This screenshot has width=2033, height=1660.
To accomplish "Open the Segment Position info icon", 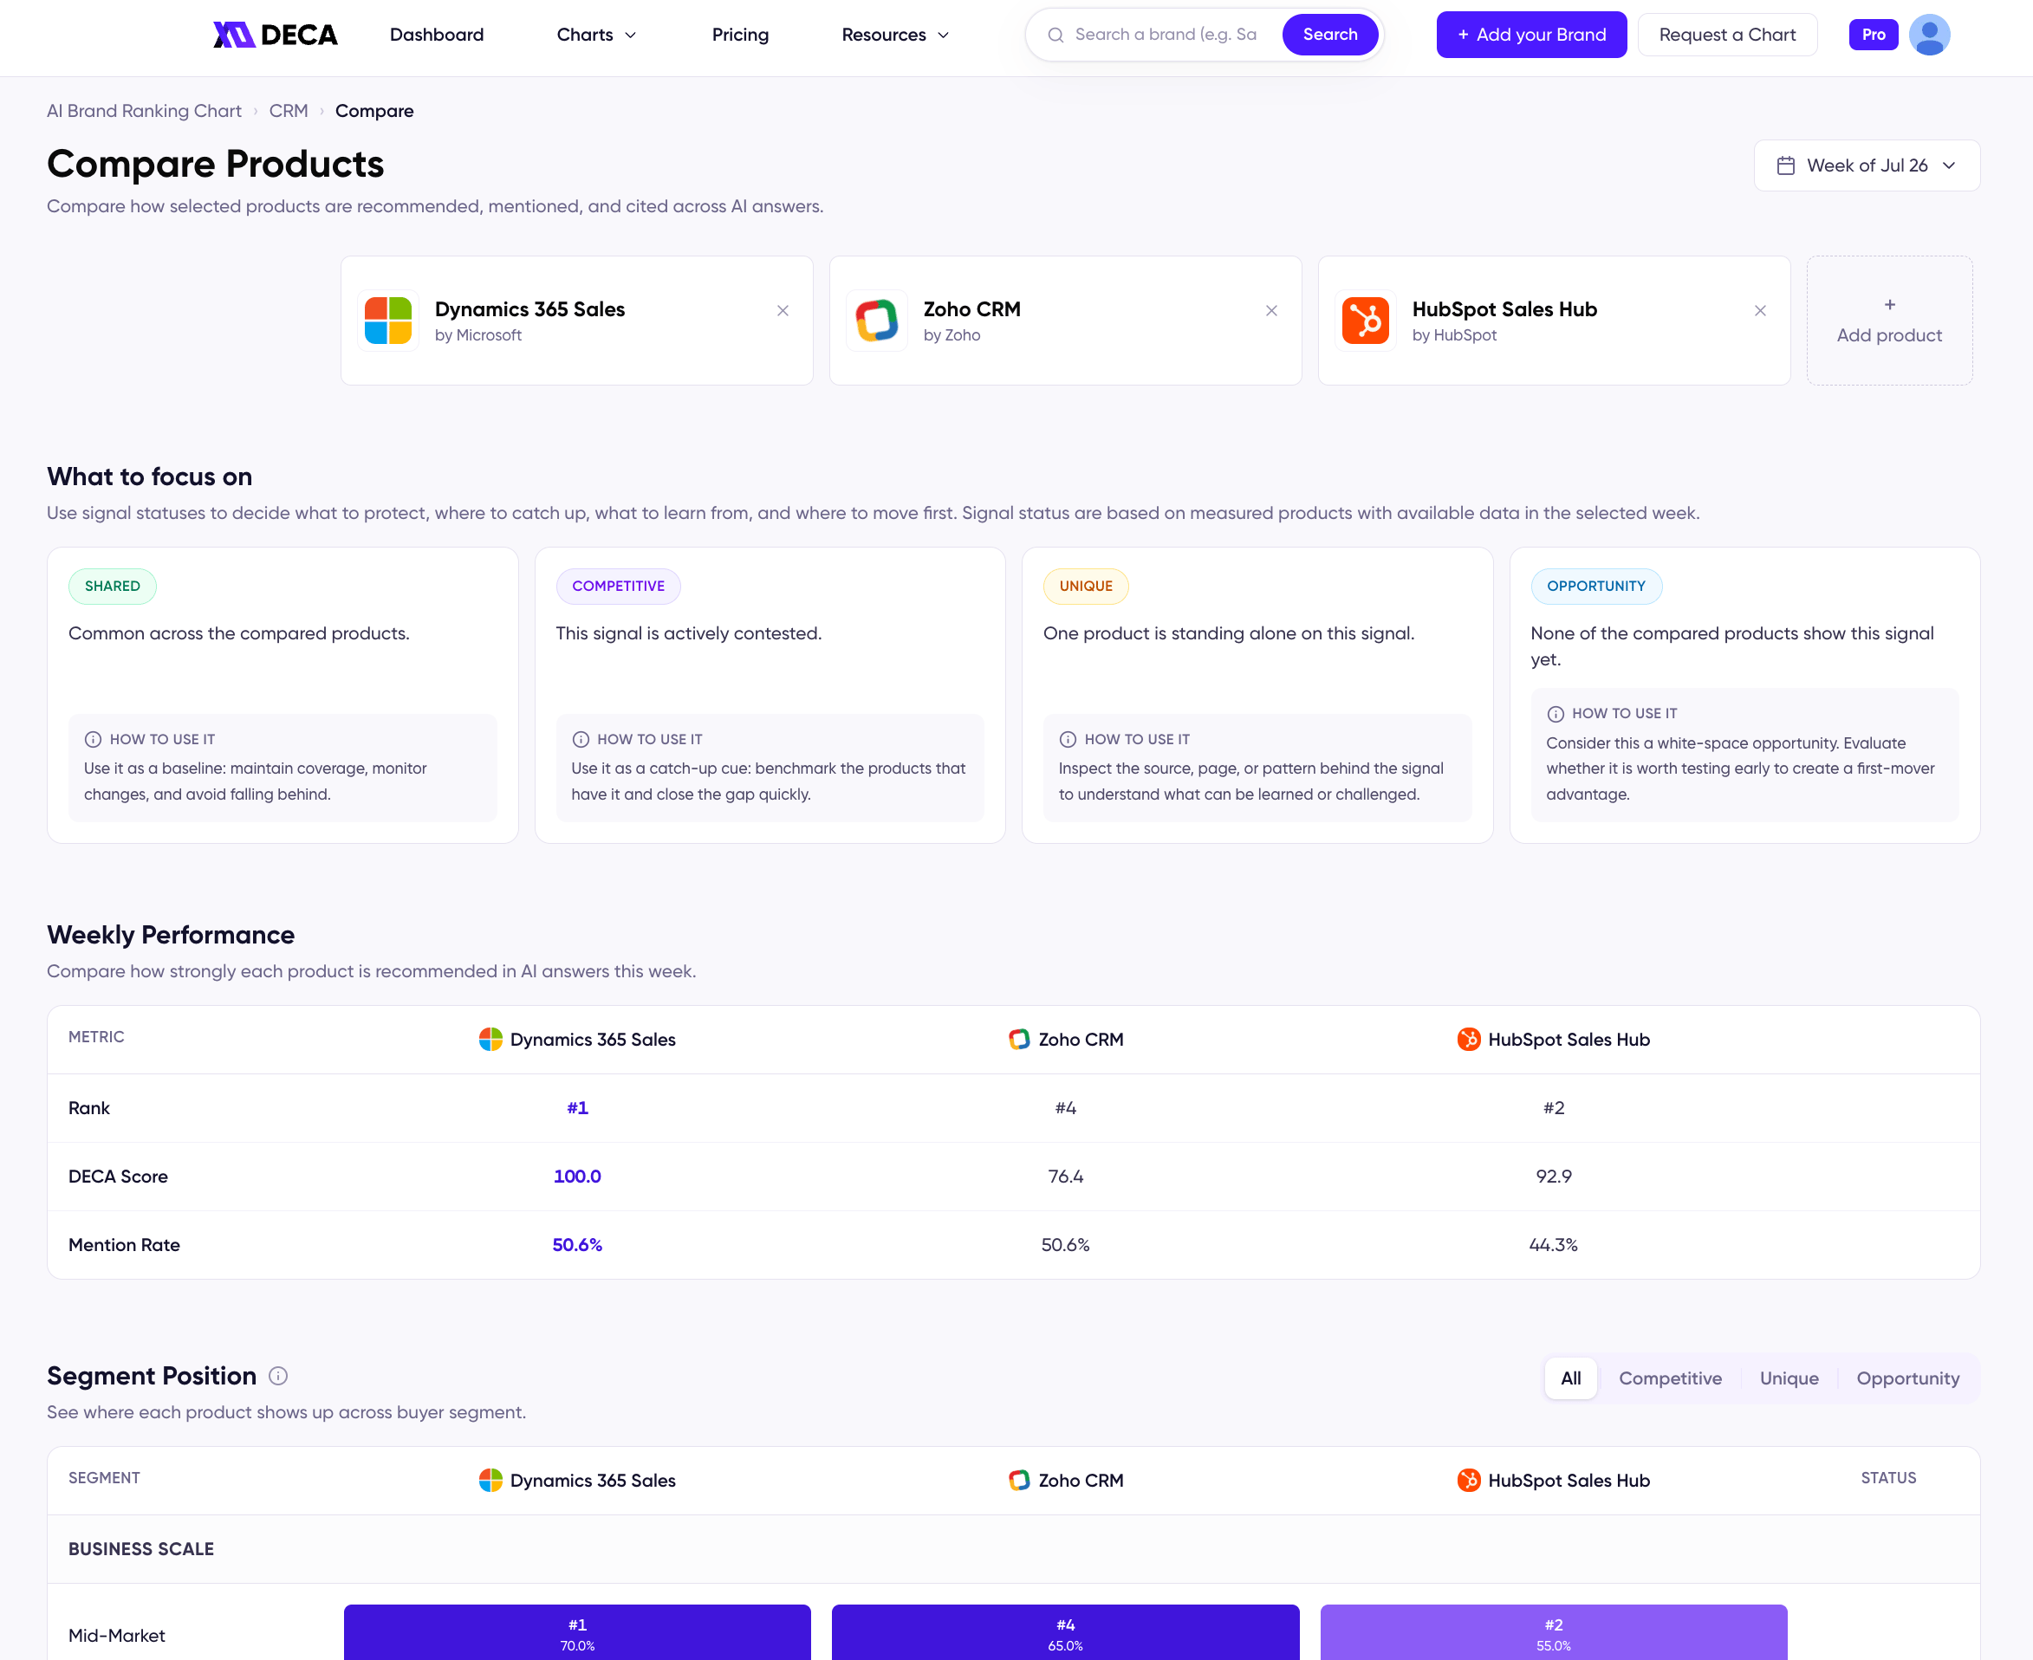I will click(278, 1376).
